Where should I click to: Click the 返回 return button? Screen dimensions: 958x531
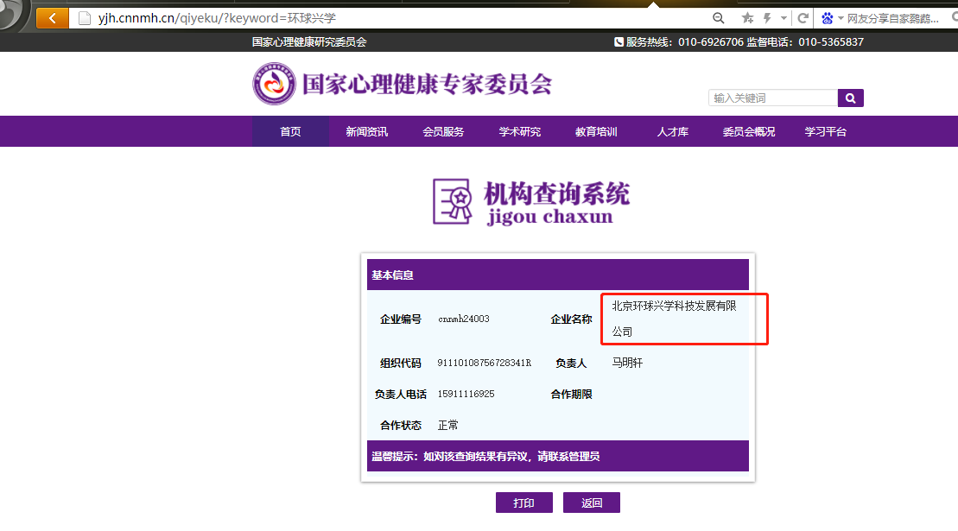[591, 502]
